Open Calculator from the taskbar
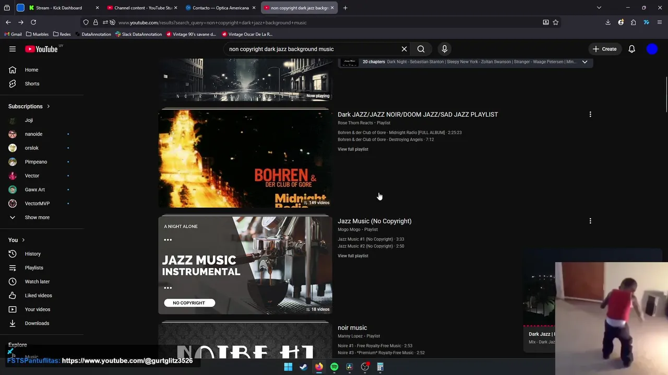 380,367
